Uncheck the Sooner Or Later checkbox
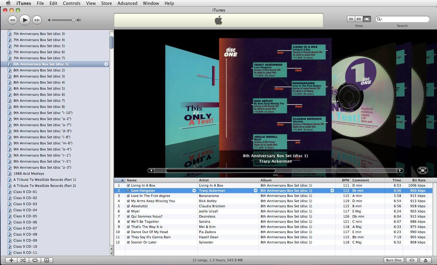 tap(128, 242)
